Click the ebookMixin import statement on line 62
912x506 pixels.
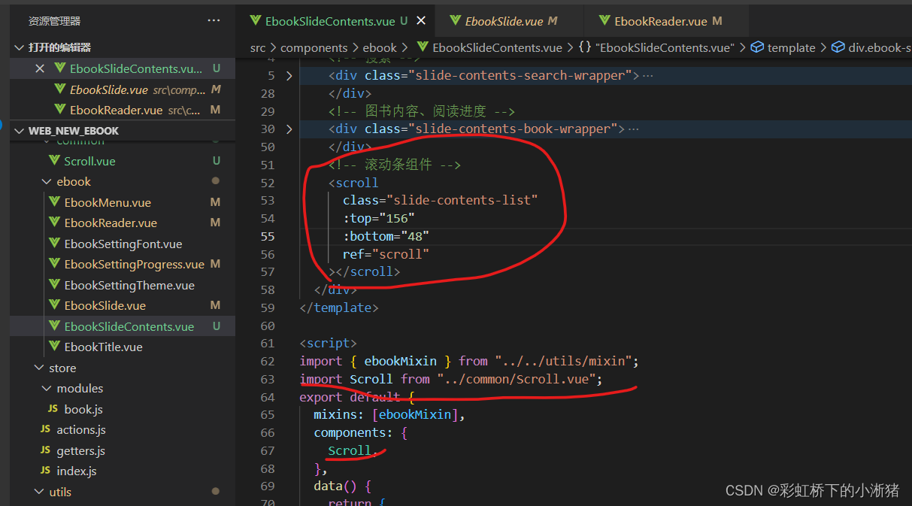pyautogui.click(x=469, y=361)
